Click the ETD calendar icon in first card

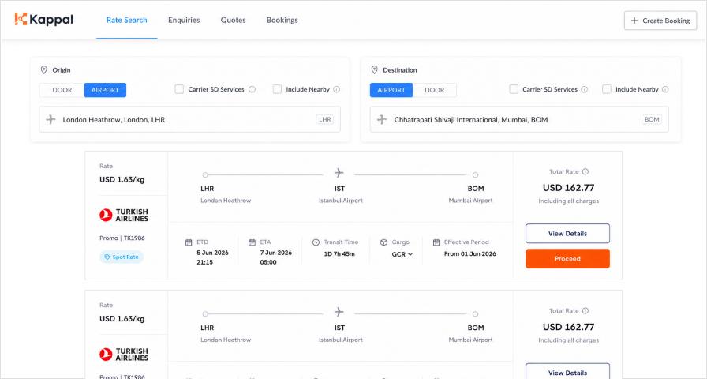(189, 242)
